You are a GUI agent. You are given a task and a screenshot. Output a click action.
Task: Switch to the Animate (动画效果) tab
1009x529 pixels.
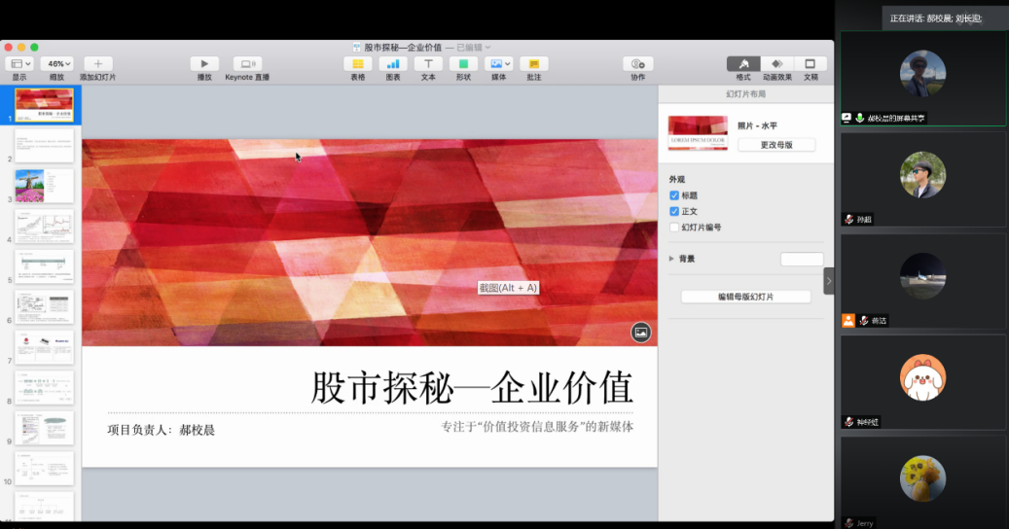[x=776, y=64]
